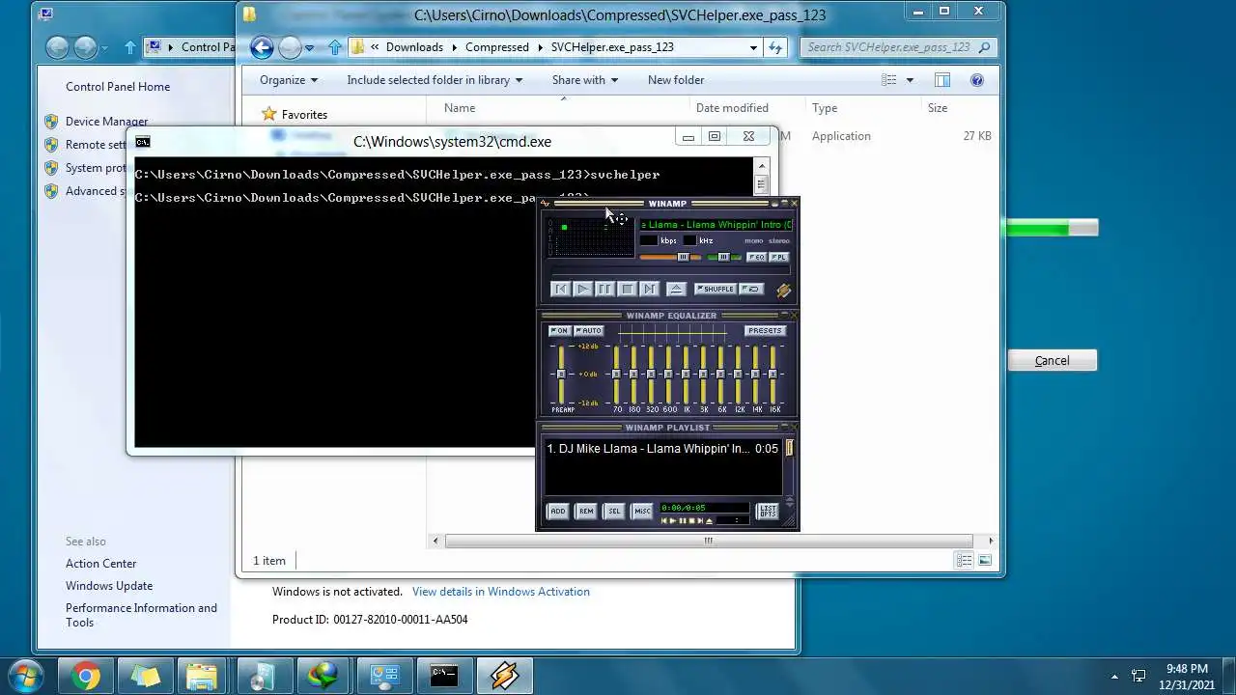Pause playback in Winamp
This screenshot has width=1236, height=695.
(x=604, y=289)
